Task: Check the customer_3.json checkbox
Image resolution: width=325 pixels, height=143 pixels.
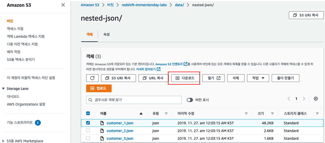Action: coord(88,138)
